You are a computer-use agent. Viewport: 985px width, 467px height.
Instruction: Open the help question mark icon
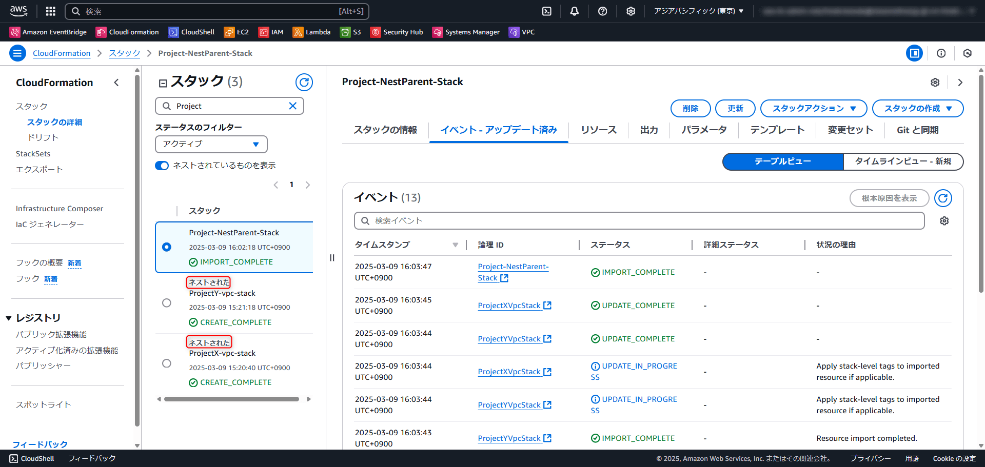point(603,11)
